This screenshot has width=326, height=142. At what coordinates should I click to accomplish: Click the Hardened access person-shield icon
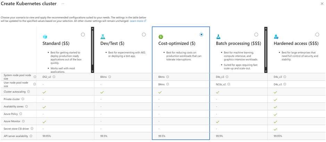(276, 37)
